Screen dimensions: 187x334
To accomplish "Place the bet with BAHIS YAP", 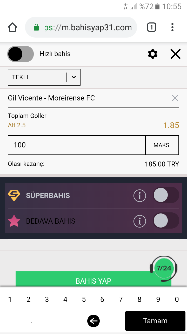I will point(94,279).
